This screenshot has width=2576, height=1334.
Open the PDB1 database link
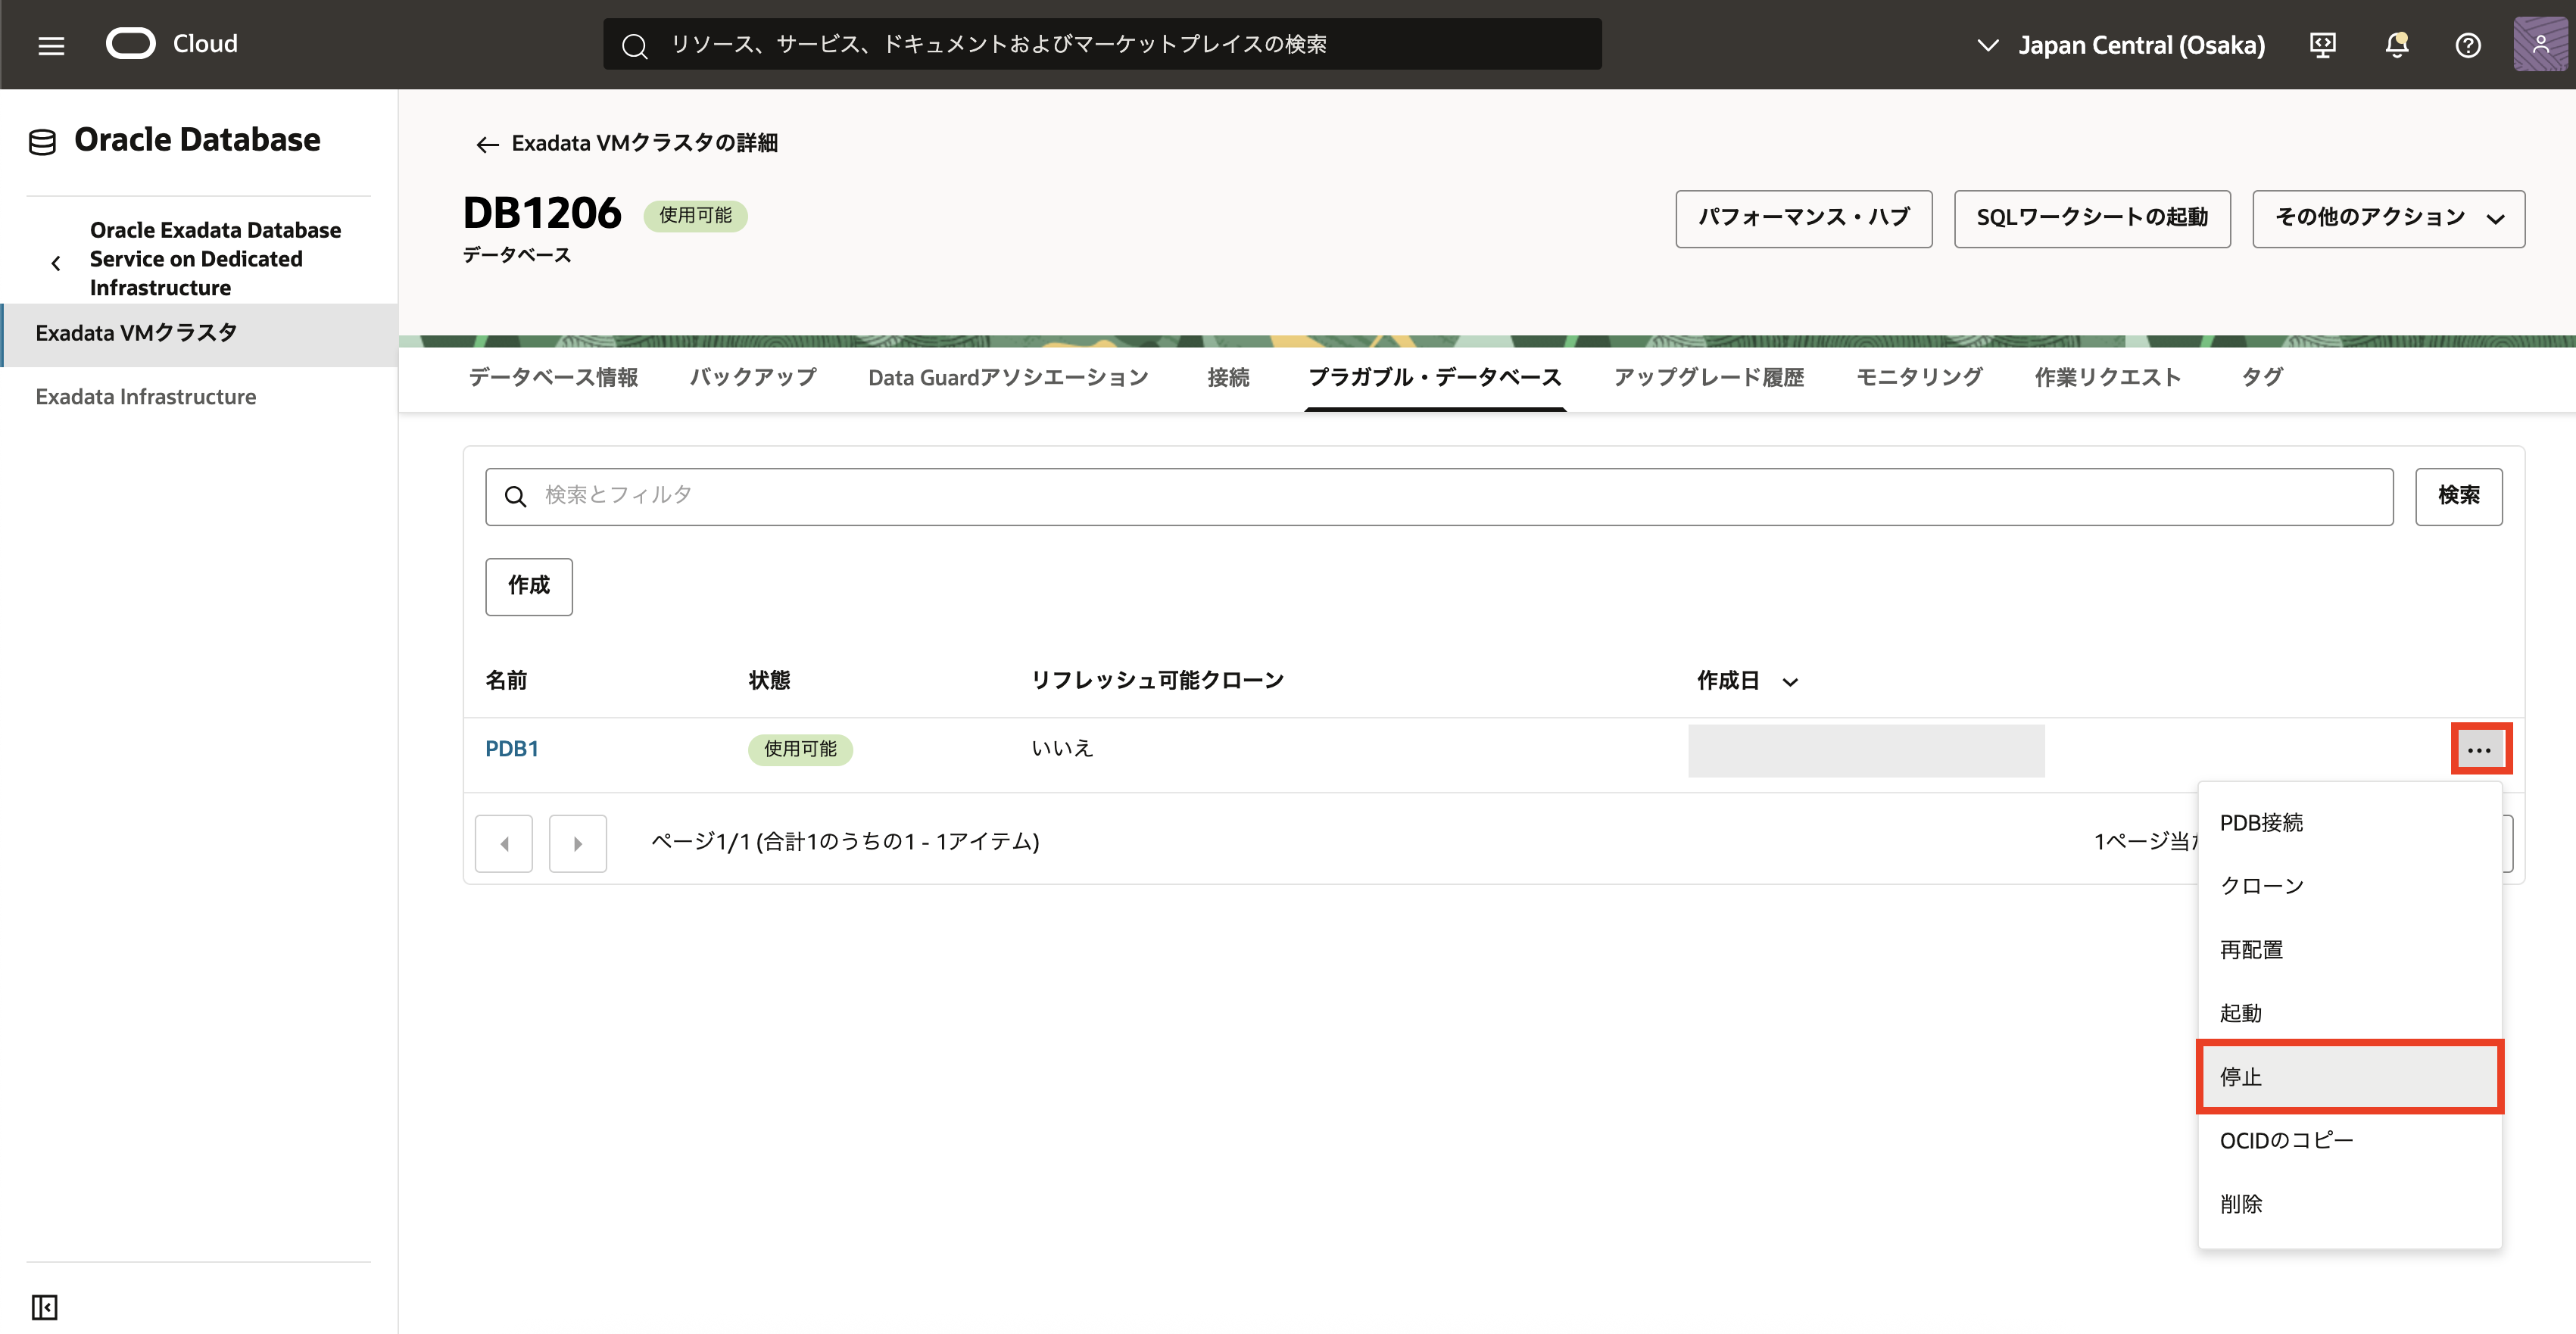tap(511, 749)
